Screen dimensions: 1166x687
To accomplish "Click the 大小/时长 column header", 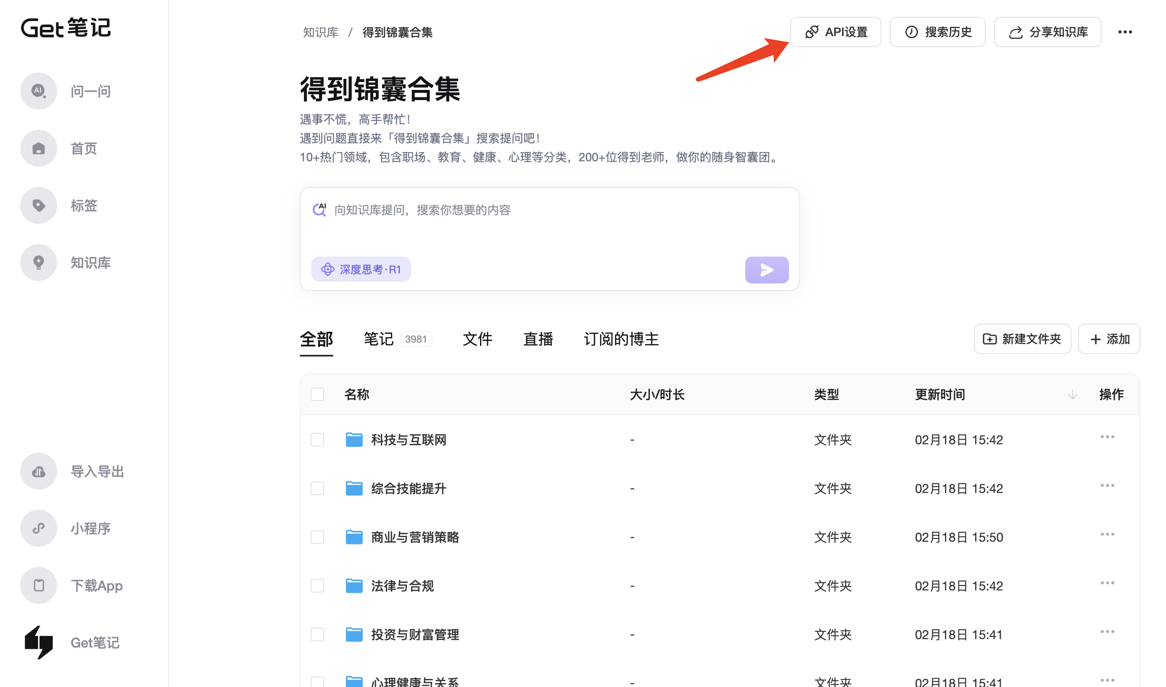I will 657,394.
